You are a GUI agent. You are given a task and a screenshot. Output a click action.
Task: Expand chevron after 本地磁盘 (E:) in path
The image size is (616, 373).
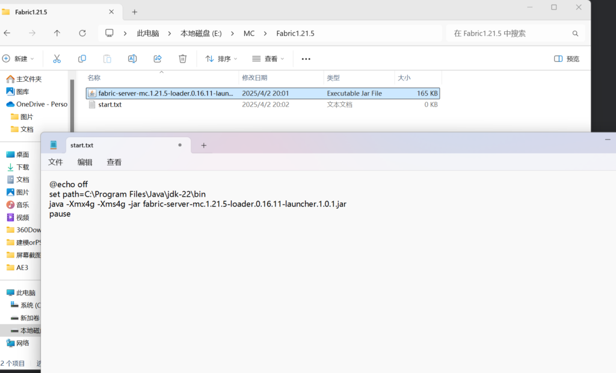[233, 34]
